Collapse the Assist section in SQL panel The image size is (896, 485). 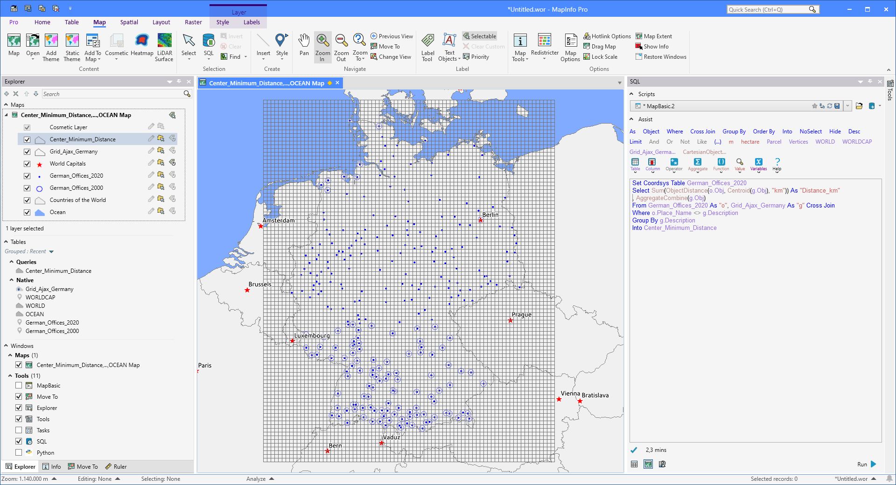tap(631, 119)
